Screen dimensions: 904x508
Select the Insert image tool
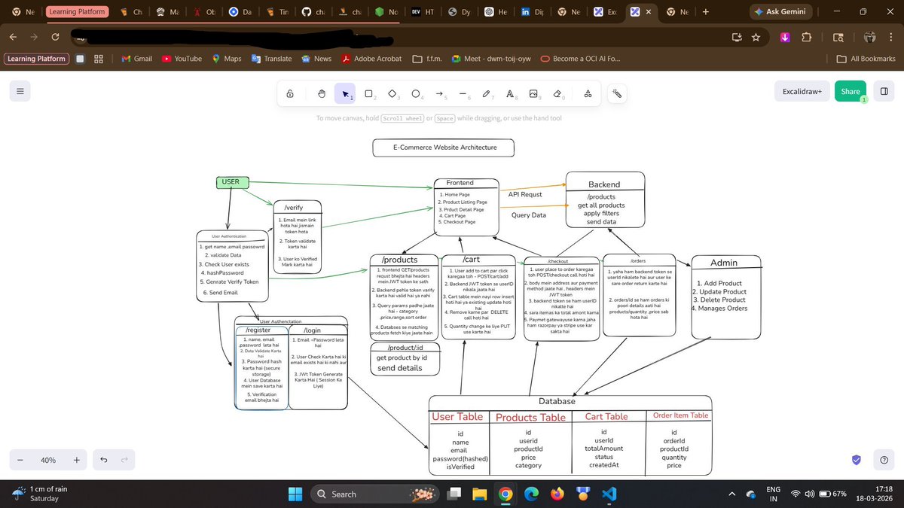533,94
